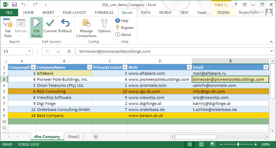Switch to the FORMULAS tab
Image resolution: width=276 pixels, height=148 pixels.
coord(104,13)
